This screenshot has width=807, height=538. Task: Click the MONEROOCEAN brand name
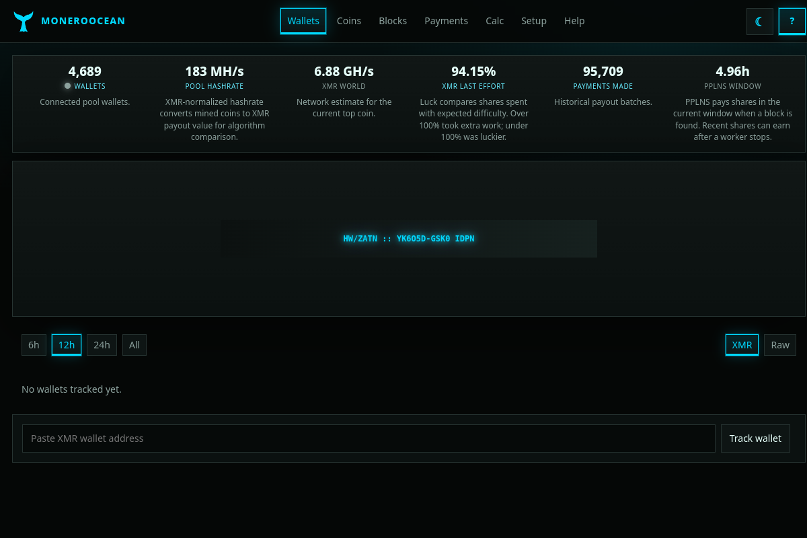[83, 21]
